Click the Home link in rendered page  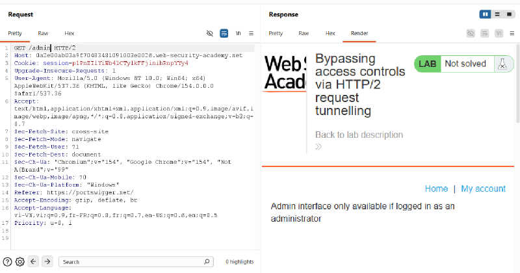pos(436,188)
